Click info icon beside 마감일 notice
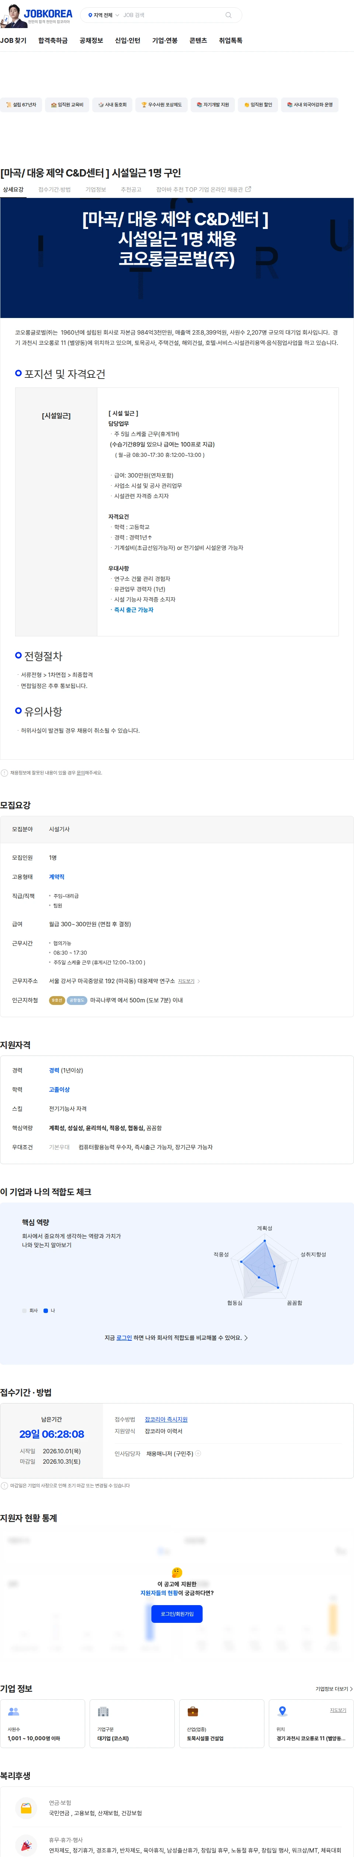The image size is (354, 1857). (4, 1486)
